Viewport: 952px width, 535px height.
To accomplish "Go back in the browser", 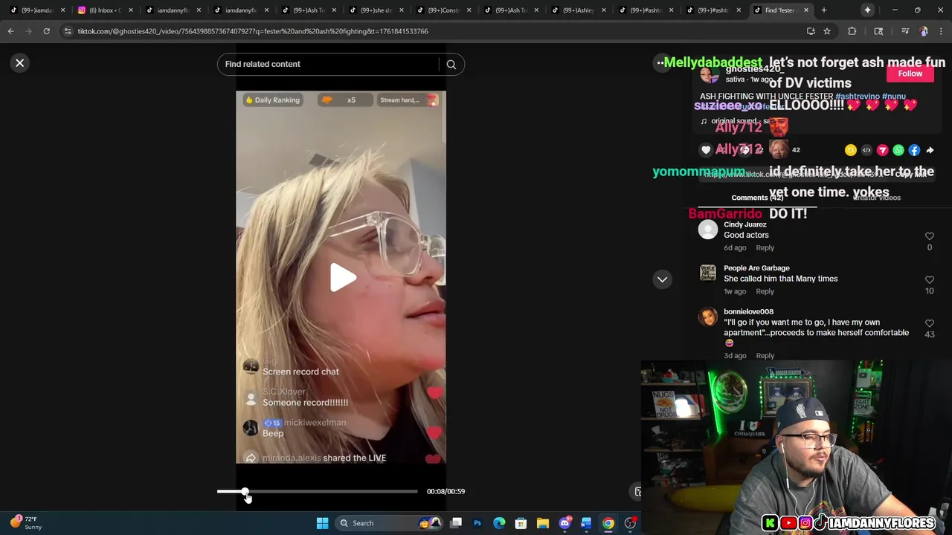I will [10, 31].
